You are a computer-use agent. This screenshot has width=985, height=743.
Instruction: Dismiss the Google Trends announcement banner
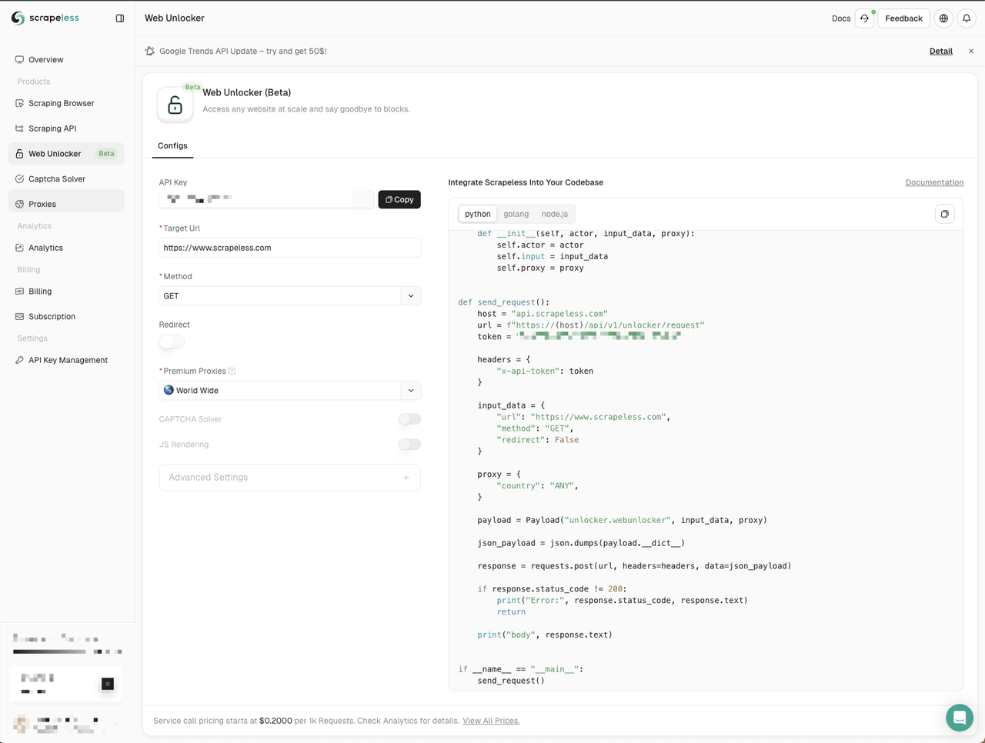coord(971,52)
